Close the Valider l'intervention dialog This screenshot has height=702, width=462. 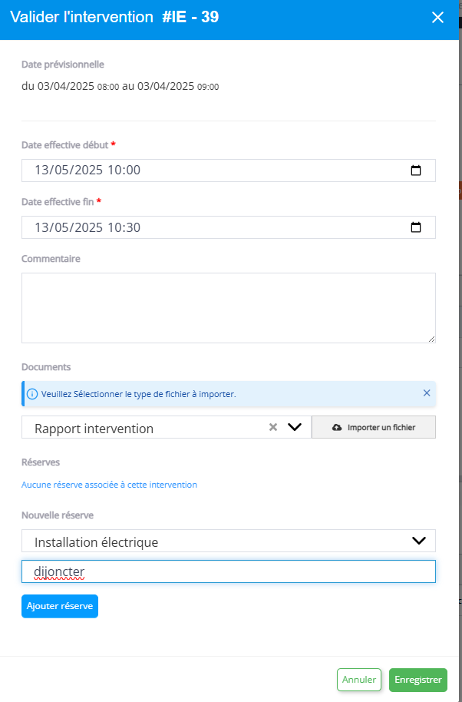437,18
